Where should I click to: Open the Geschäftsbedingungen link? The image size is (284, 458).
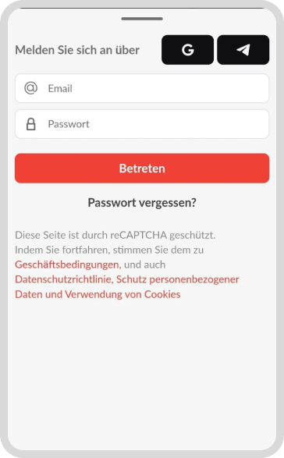(x=68, y=265)
